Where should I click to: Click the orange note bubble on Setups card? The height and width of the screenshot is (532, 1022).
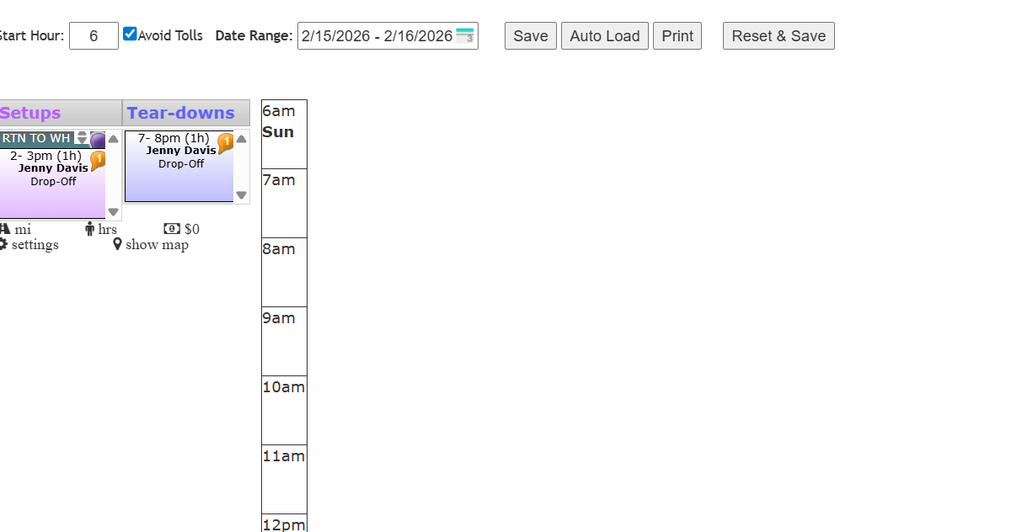[x=98, y=159]
